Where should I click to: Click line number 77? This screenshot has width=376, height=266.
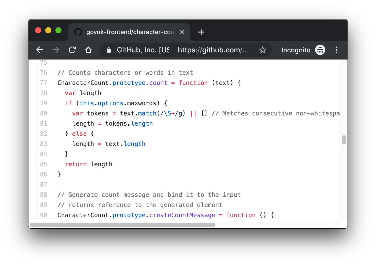44,83
